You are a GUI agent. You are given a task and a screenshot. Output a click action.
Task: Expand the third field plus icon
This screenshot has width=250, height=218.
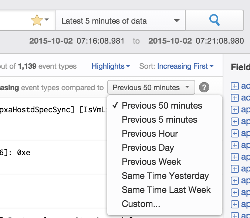pos(234,110)
